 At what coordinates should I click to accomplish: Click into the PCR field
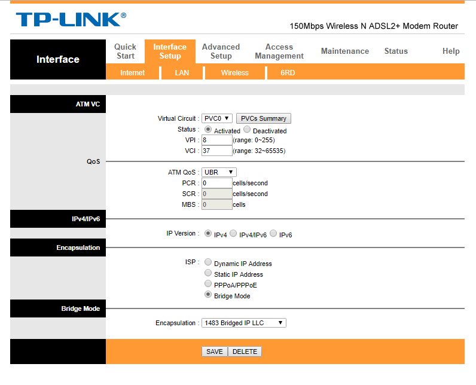pyautogui.click(x=216, y=183)
